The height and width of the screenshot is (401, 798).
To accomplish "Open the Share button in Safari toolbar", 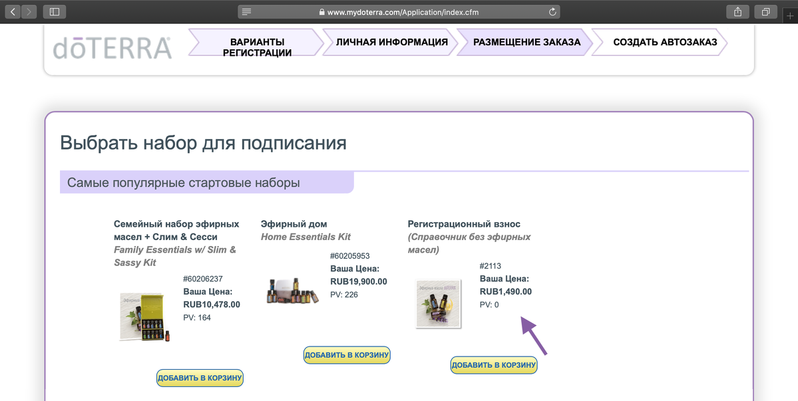I will pyautogui.click(x=738, y=12).
